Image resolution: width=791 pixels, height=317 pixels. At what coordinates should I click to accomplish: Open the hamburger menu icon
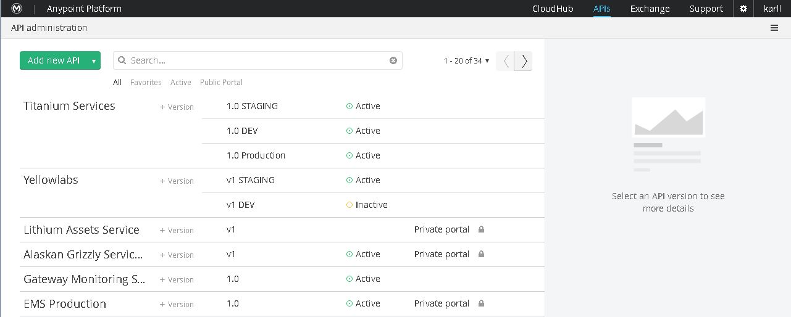(x=774, y=28)
